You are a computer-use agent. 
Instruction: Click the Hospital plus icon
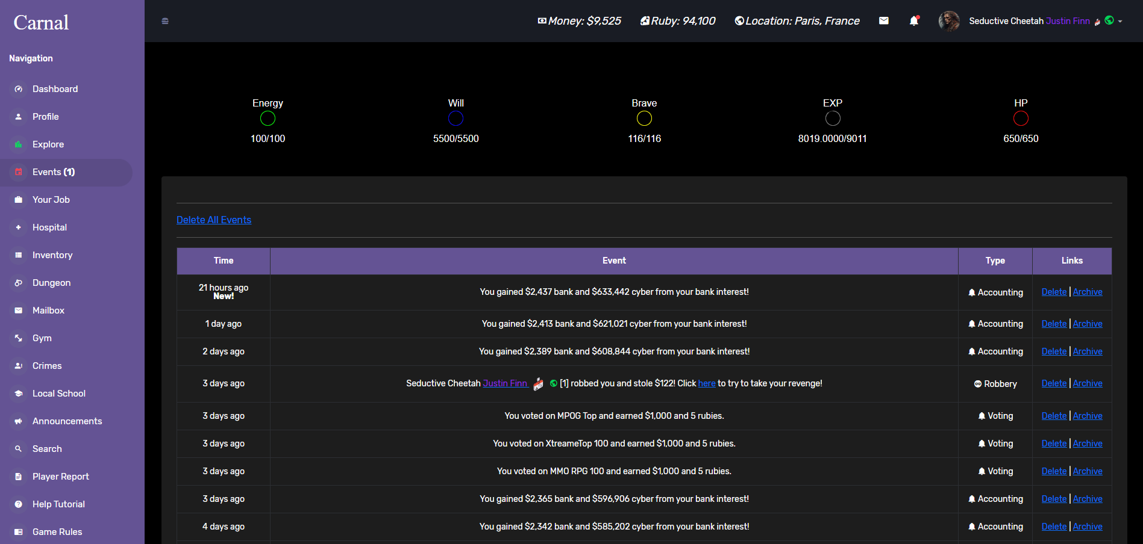tap(19, 227)
